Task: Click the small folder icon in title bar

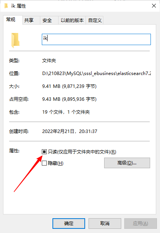Action: tap(6, 6)
